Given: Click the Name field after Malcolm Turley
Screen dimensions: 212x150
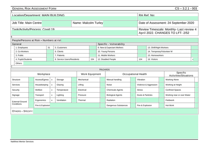Looking at the screenshot, I should (120, 24).
